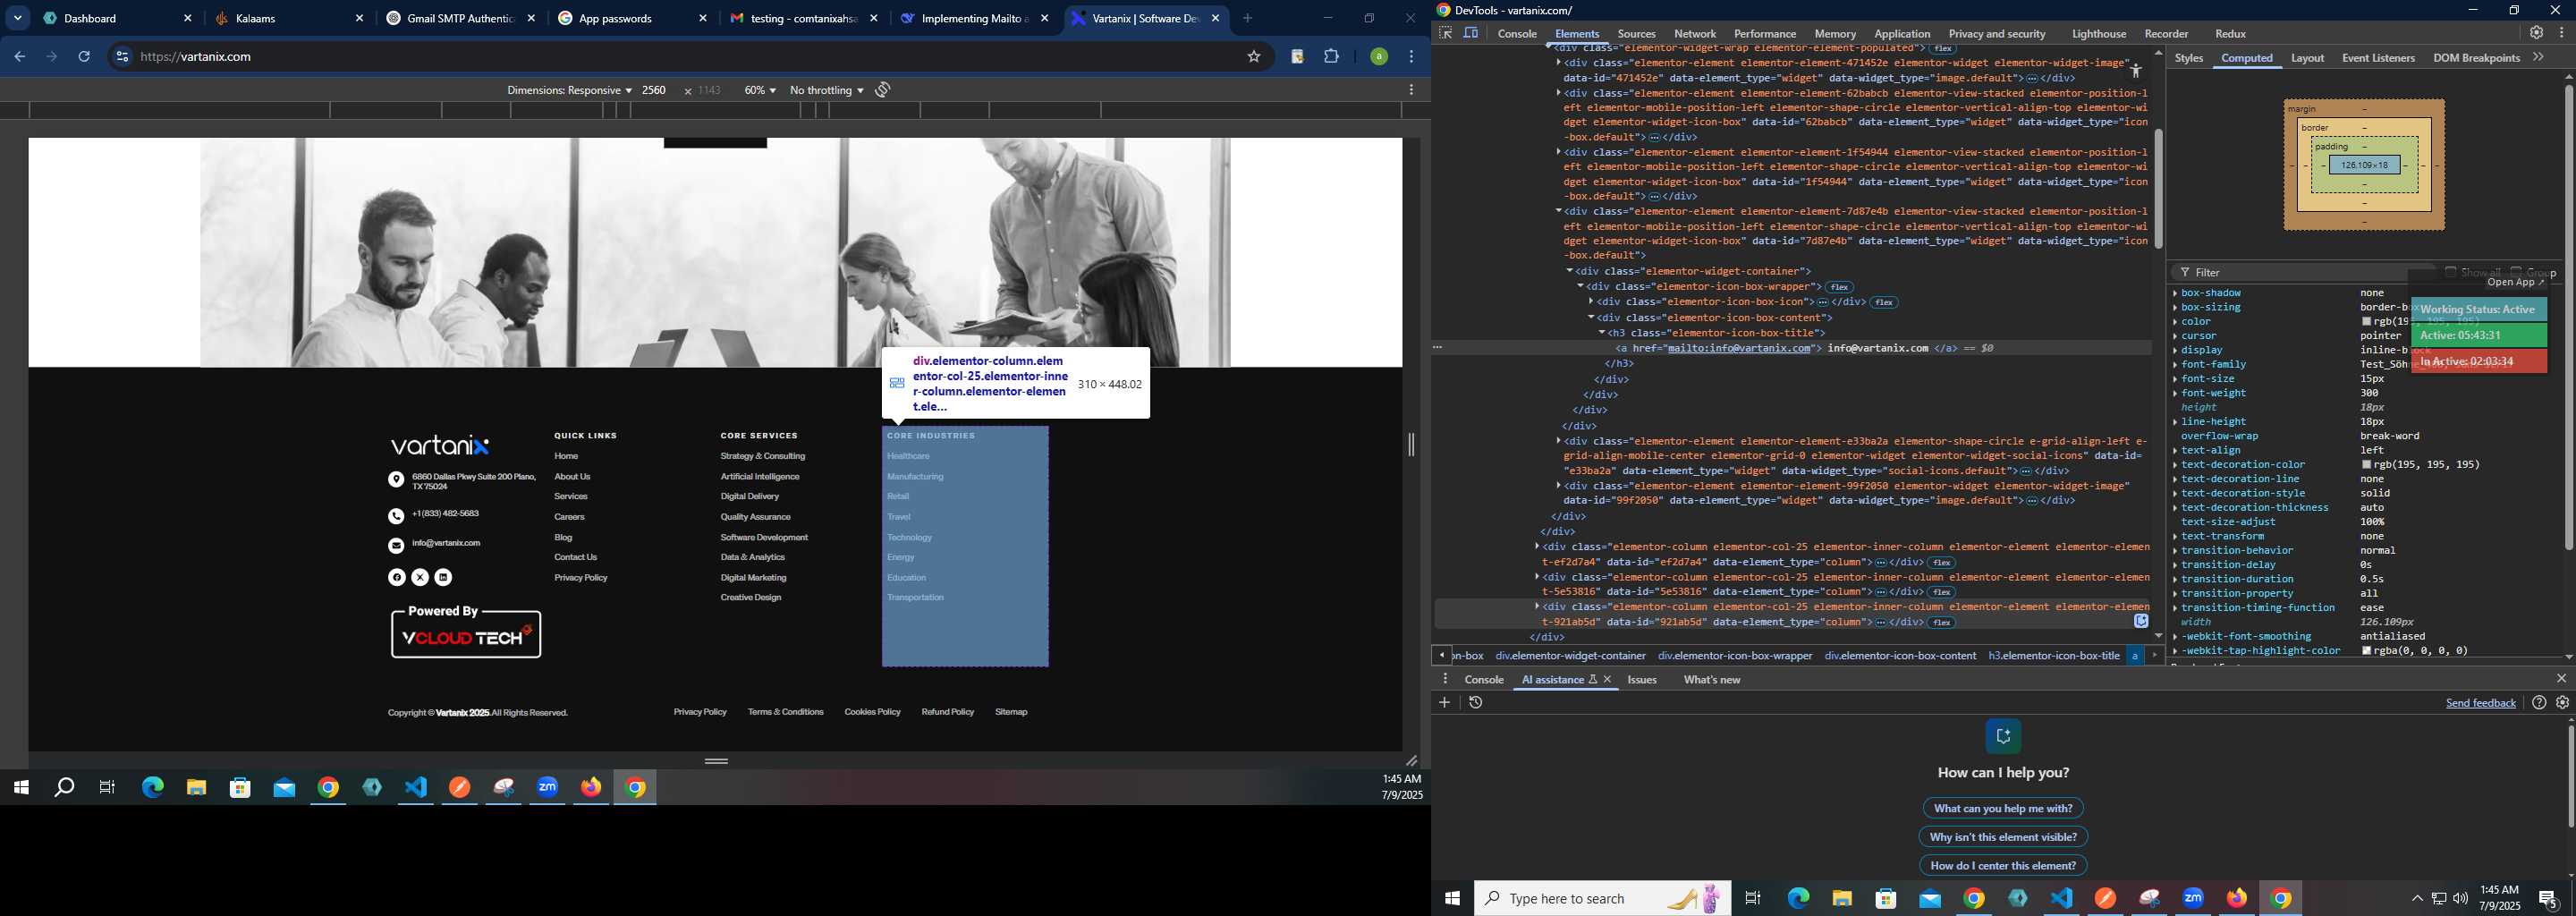Viewport: 2576px width, 916px height.
Task: Click the -webkit-tap-highlight-color swatch
Action: point(2366,651)
